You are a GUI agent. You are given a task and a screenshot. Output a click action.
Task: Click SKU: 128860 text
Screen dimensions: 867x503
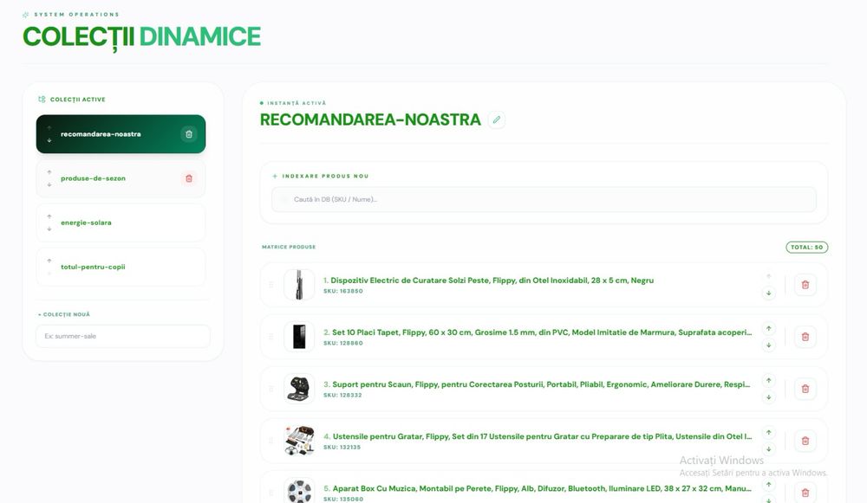342,343
